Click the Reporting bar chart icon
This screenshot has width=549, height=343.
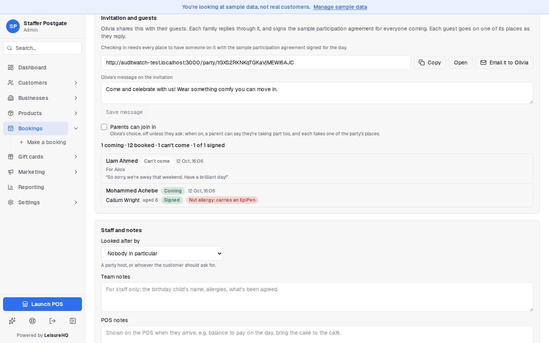(11, 187)
